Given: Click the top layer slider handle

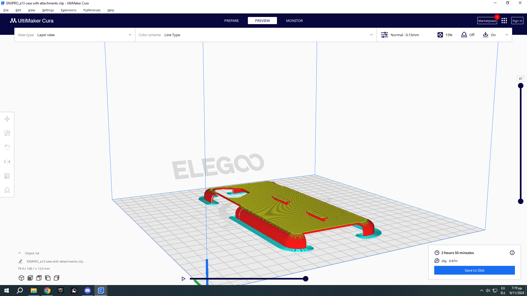Looking at the screenshot, I should 521,86.
